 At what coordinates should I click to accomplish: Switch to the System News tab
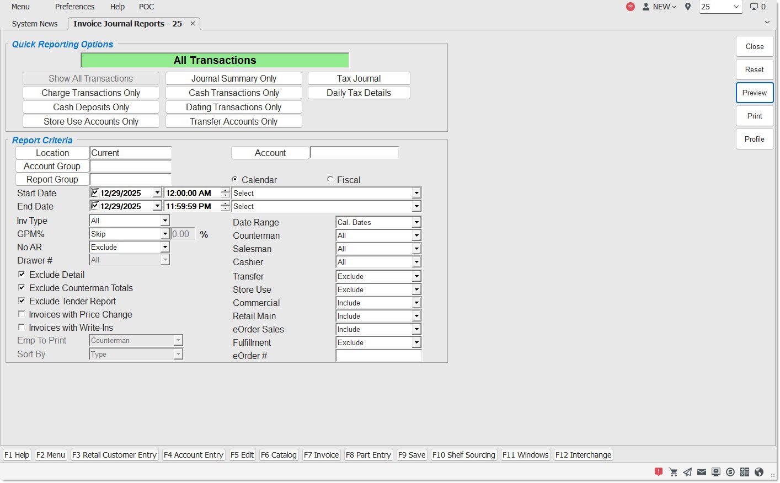click(35, 24)
